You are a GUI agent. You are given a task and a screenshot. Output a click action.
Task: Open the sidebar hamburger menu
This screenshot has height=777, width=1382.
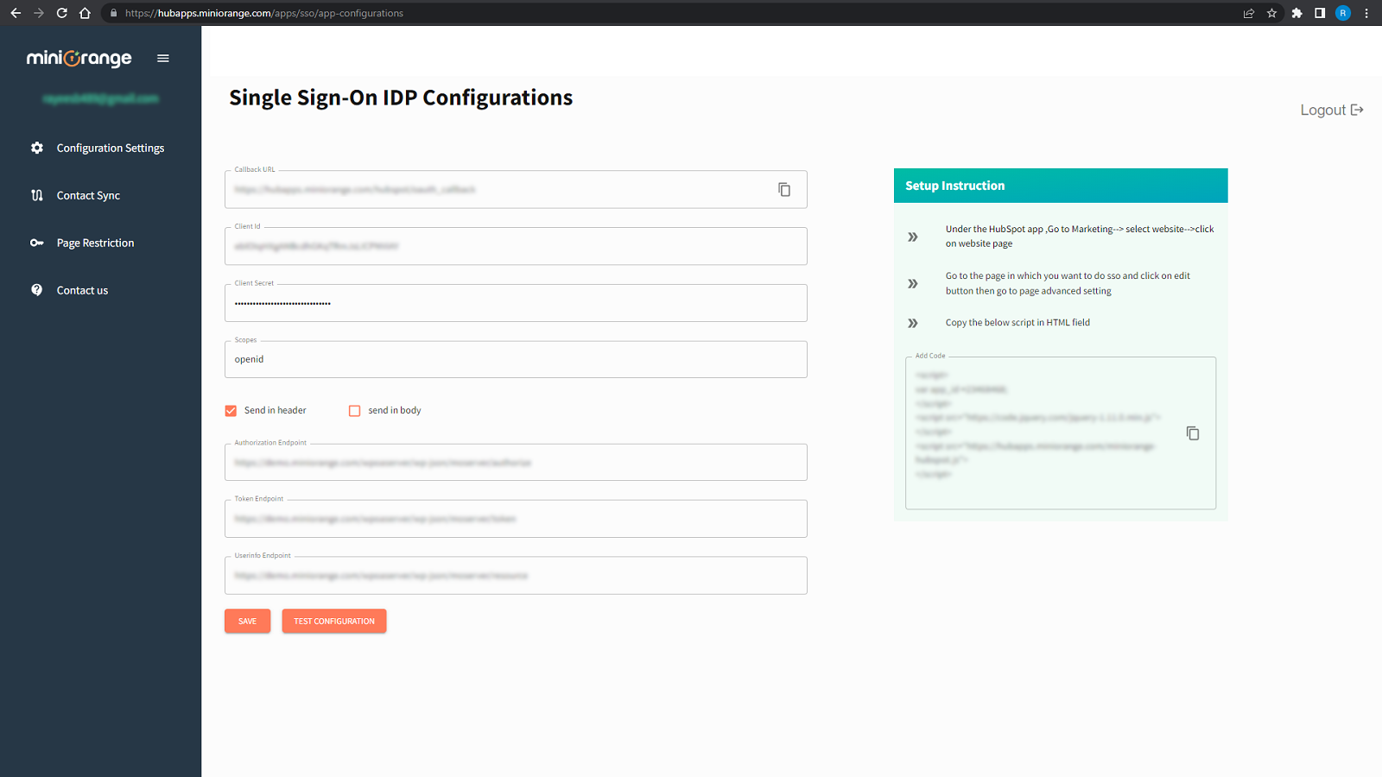(162, 58)
